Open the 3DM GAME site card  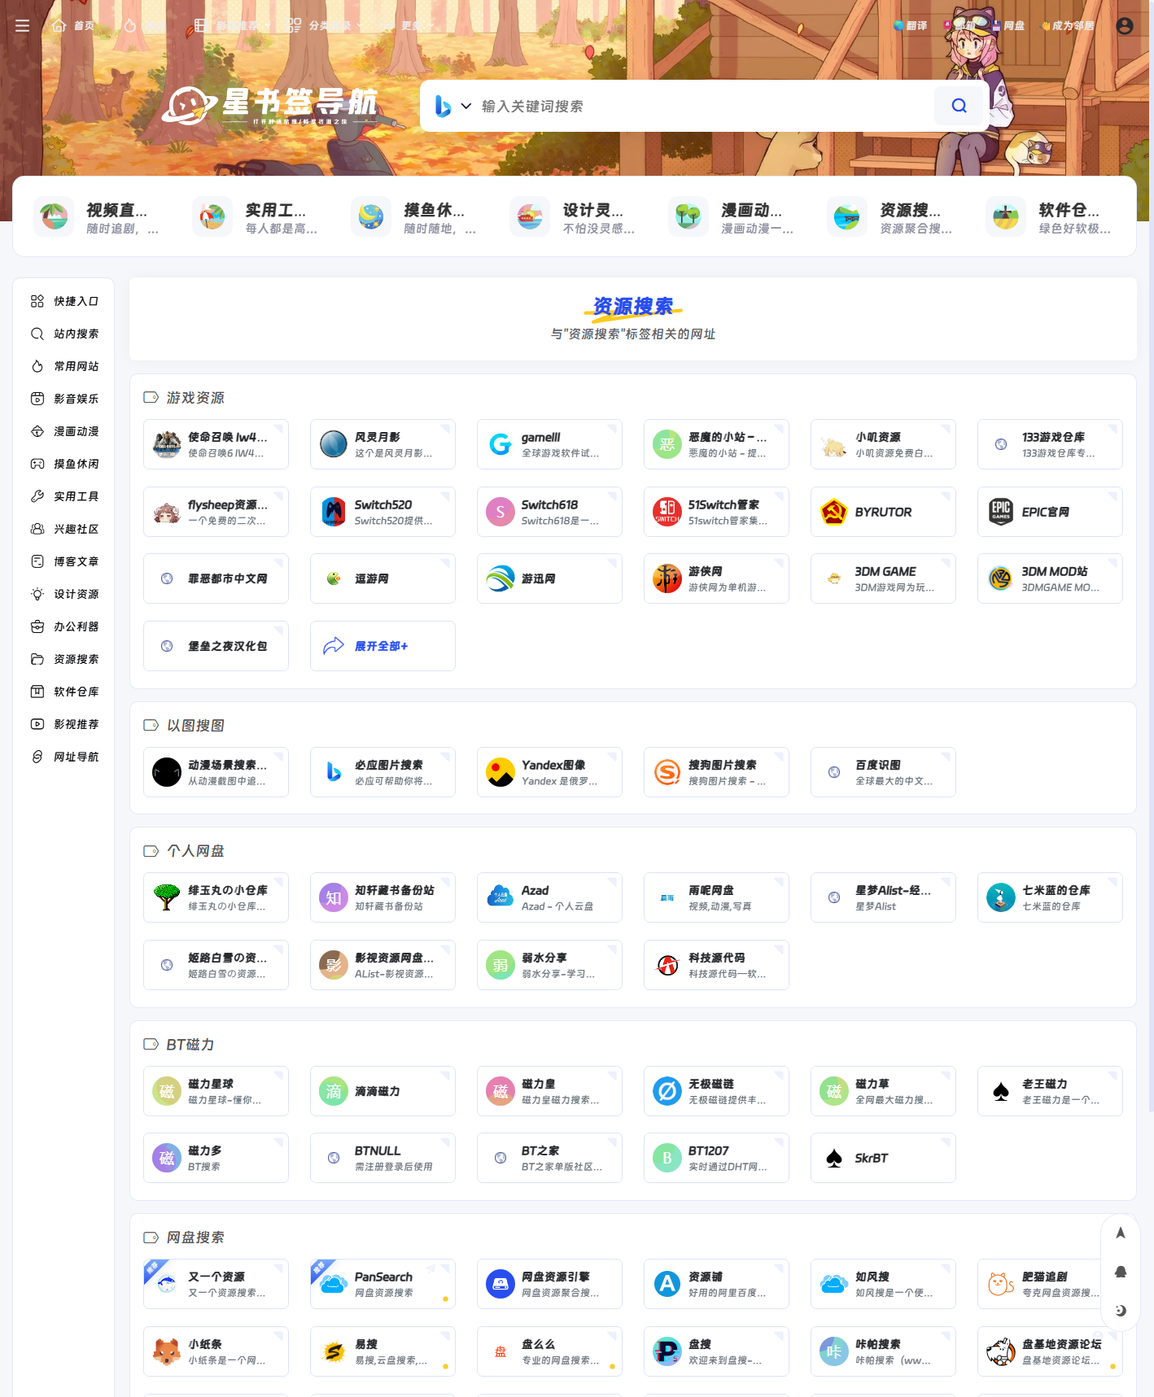pos(883,578)
